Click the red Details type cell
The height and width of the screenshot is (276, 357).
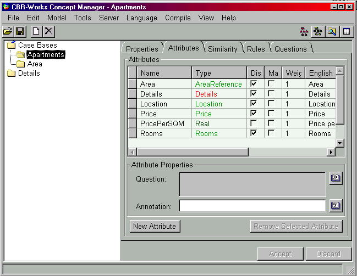(x=219, y=94)
